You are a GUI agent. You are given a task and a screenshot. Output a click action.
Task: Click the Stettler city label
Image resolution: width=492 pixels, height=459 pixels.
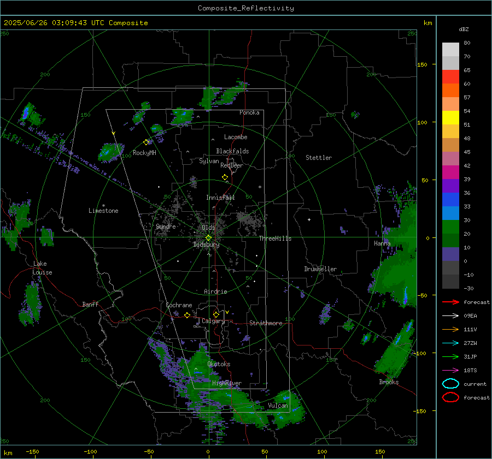(x=319, y=158)
